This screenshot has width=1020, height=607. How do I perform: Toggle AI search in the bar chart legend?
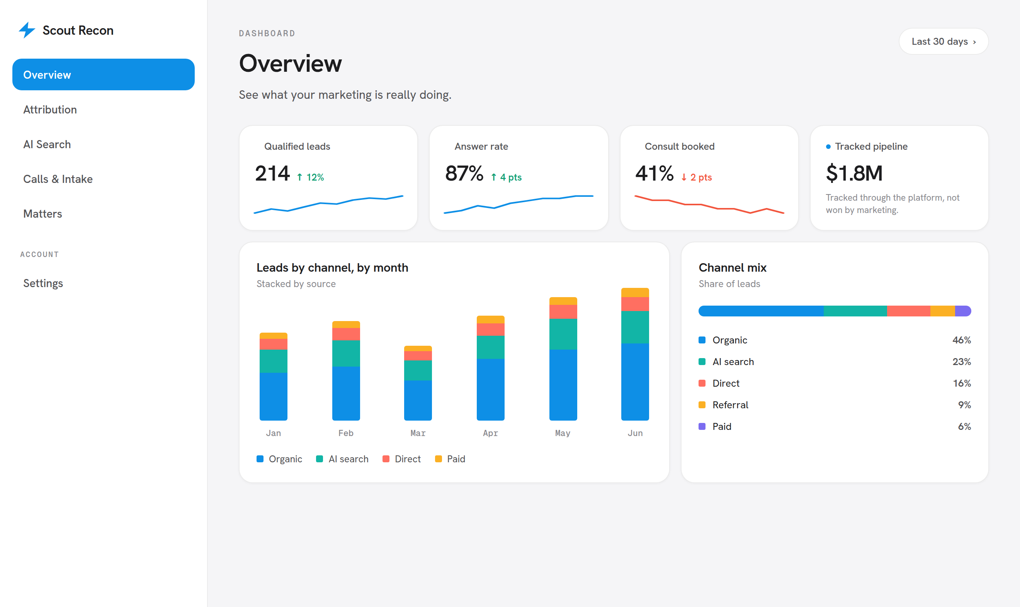coord(342,459)
